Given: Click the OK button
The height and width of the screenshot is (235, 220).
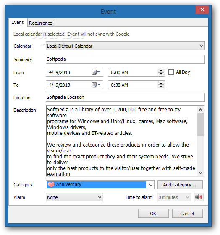Looking at the screenshot, I should pyautogui.click(x=153, y=214).
